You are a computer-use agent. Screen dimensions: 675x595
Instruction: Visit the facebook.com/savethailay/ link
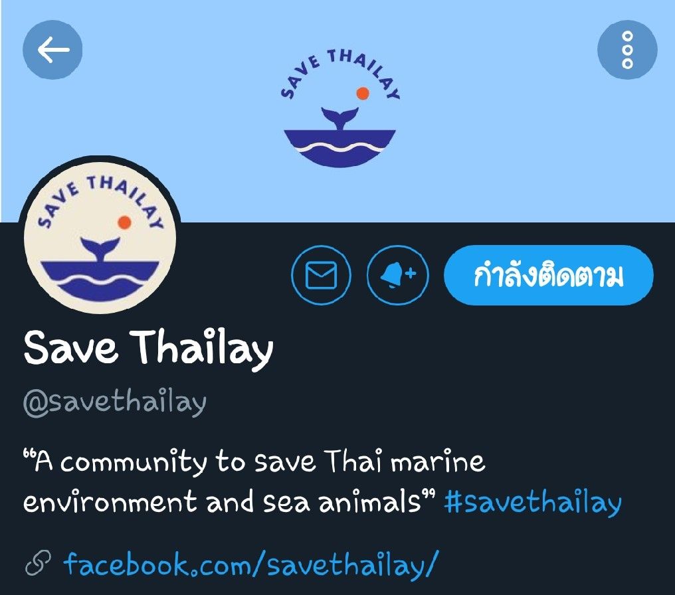[x=251, y=564]
